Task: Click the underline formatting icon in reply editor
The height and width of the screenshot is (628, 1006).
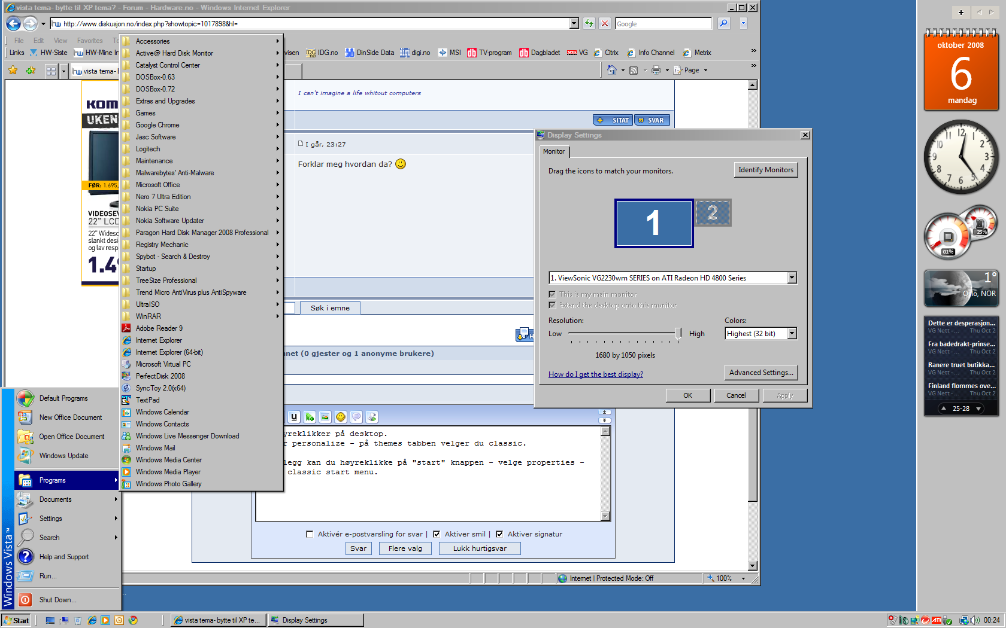Action: pos(294,417)
